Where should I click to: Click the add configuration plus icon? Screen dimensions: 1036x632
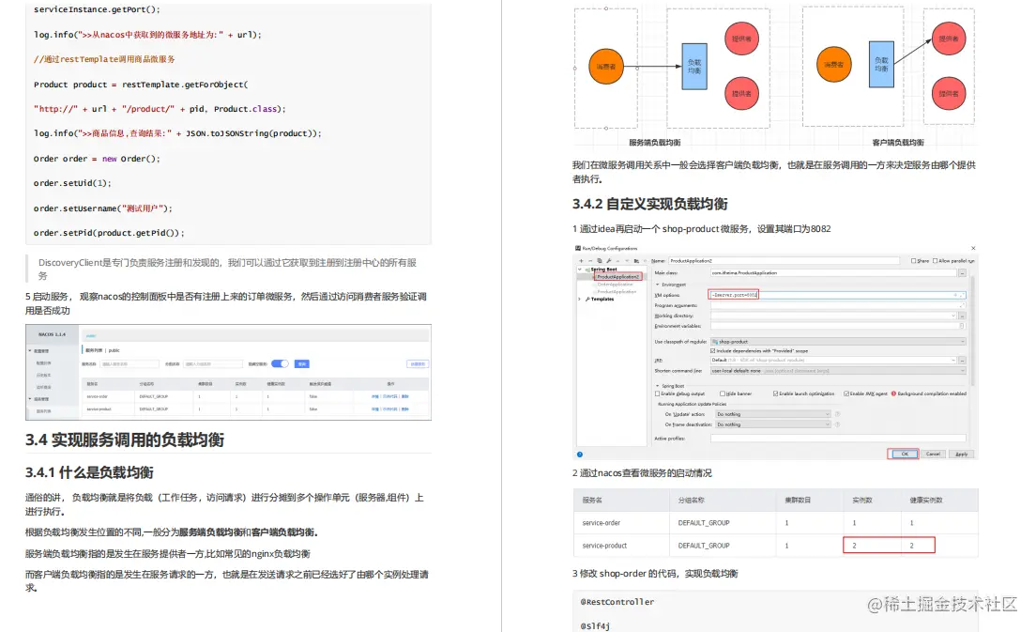[x=582, y=260]
